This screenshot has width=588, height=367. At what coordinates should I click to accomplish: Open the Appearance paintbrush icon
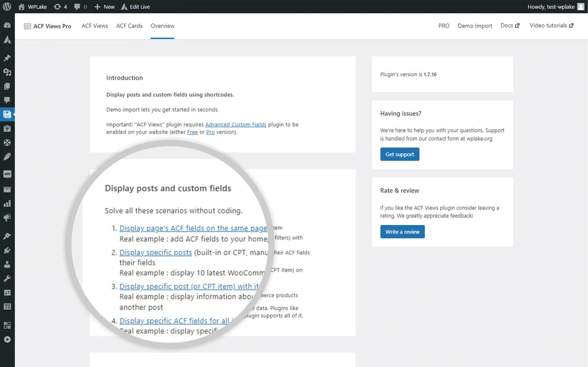[7, 236]
